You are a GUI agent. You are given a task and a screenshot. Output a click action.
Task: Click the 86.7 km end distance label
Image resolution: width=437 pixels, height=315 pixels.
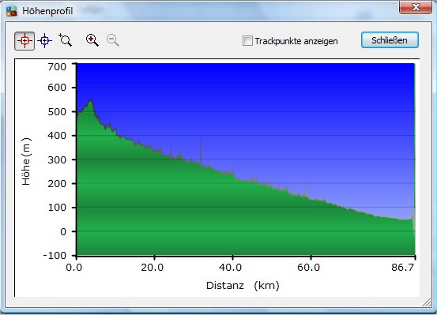coord(403,268)
